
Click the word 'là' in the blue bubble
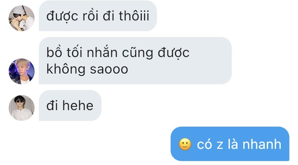point(233,144)
